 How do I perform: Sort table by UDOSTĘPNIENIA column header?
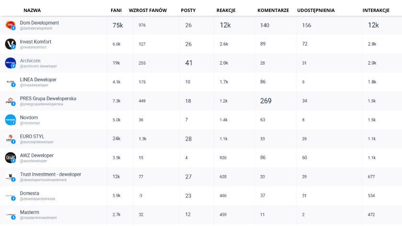pos(316,10)
